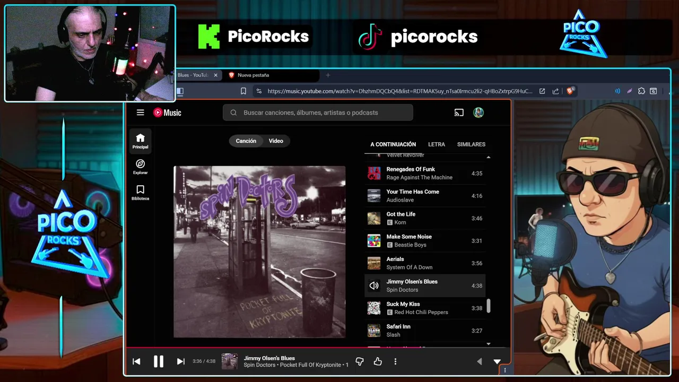
Task: Open the account avatar menu
Action: (x=478, y=112)
